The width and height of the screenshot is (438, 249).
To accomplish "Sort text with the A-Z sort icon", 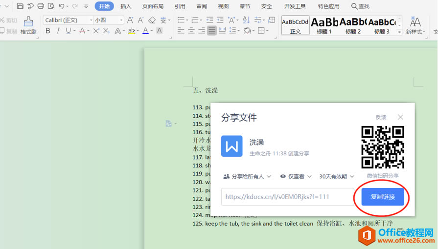I will (x=246, y=20).
